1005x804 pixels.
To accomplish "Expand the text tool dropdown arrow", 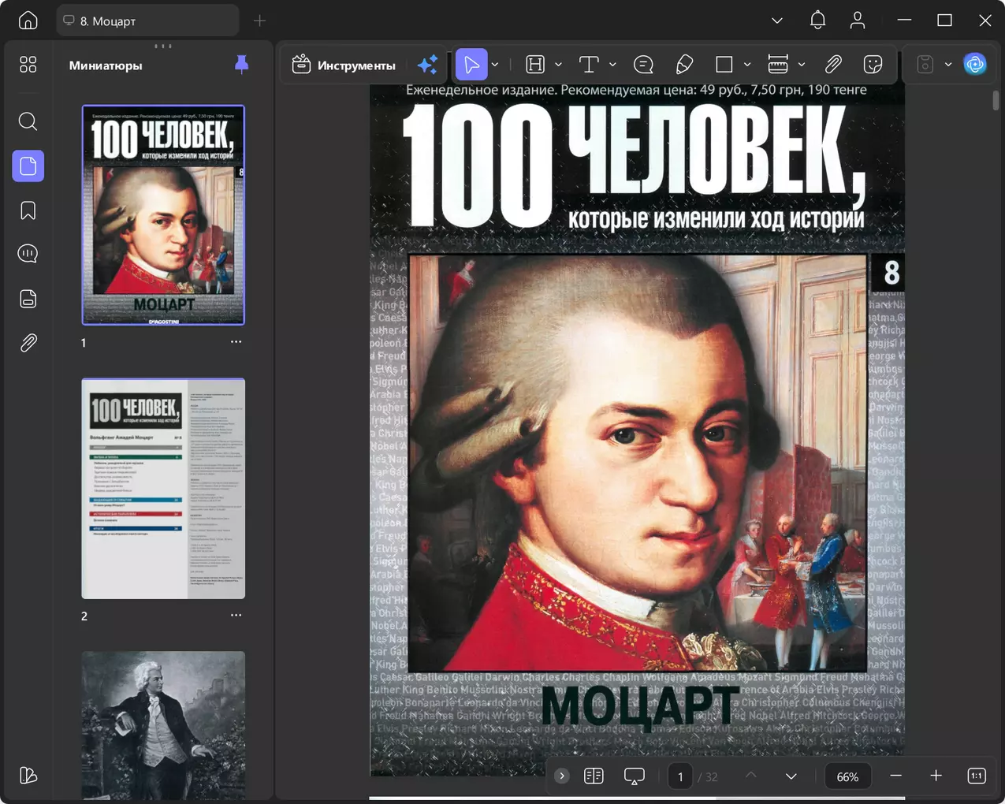I will click(x=612, y=65).
